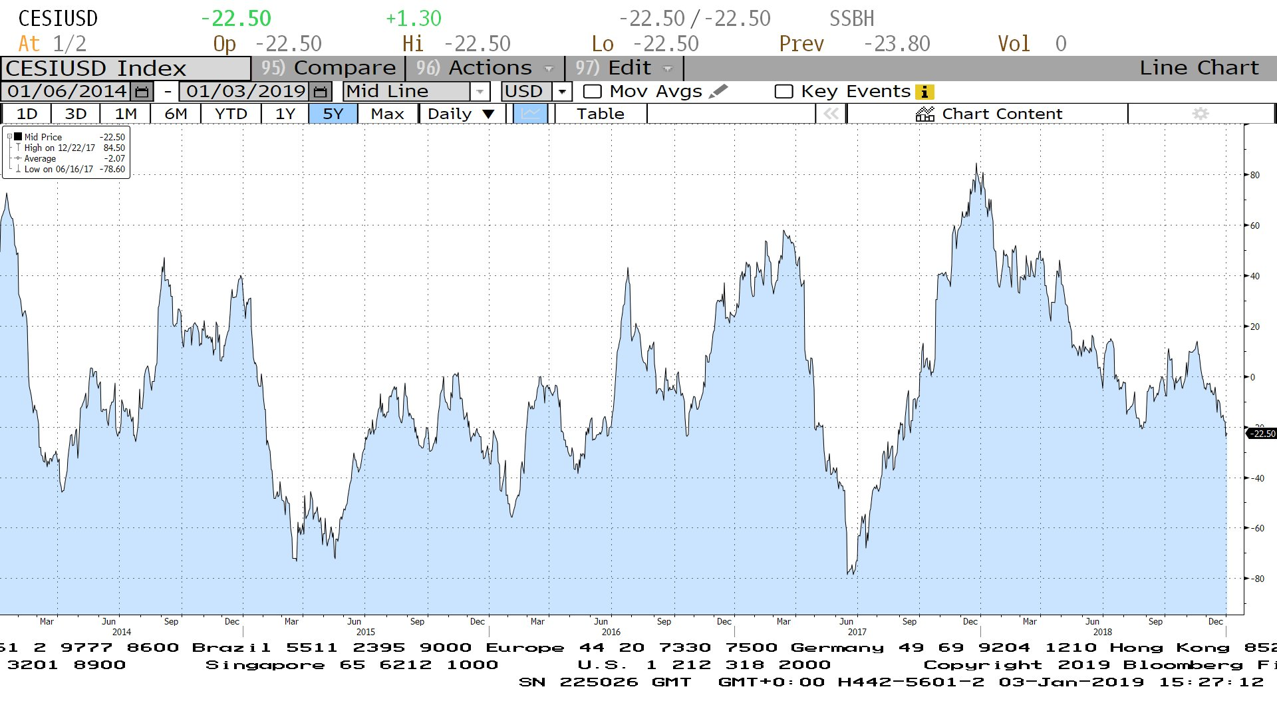Viewport: 1277px width, 715px height.
Task: Click the Mid Price legend row
Action: coord(74,137)
